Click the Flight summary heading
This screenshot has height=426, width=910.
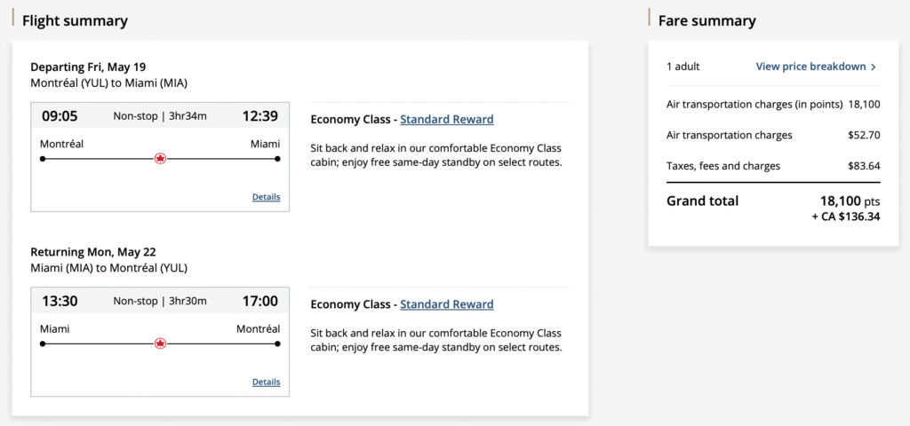75,20
